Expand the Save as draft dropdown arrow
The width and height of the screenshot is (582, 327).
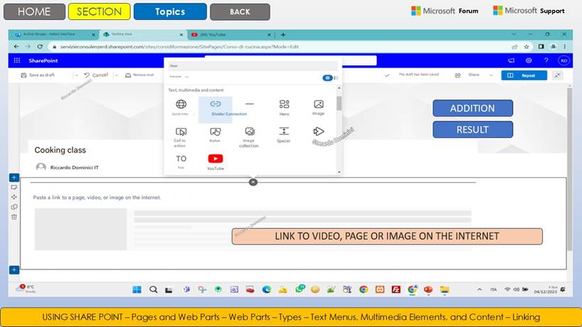(x=76, y=75)
